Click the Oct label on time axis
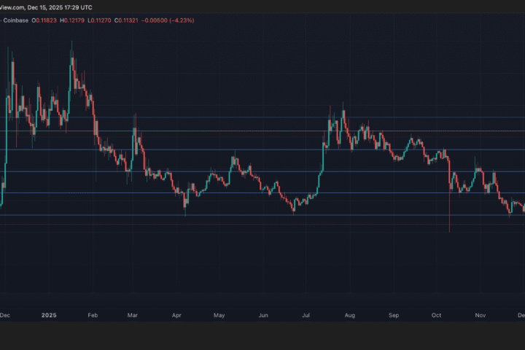The width and height of the screenshot is (525, 350). point(436,315)
